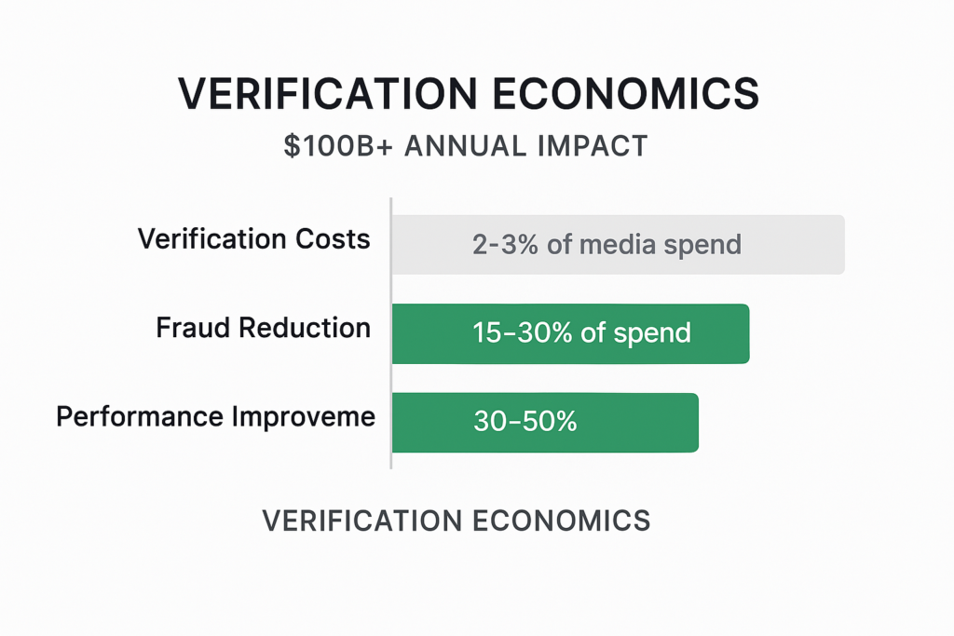The width and height of the screenshot is (954, 636).
Task: Select the "2-3% of media spend" value text
Action: 606,245
